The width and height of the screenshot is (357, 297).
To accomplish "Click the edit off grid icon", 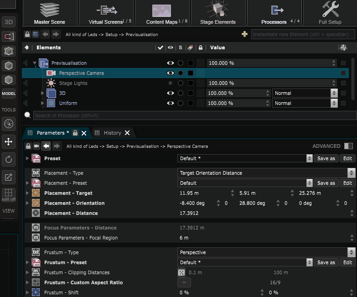I will 9,195.
